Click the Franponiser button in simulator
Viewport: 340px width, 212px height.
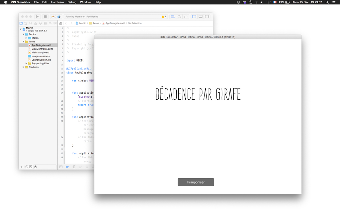coord(196,182)
